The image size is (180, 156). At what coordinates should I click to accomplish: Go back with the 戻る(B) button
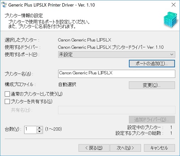tap(94, 148)
